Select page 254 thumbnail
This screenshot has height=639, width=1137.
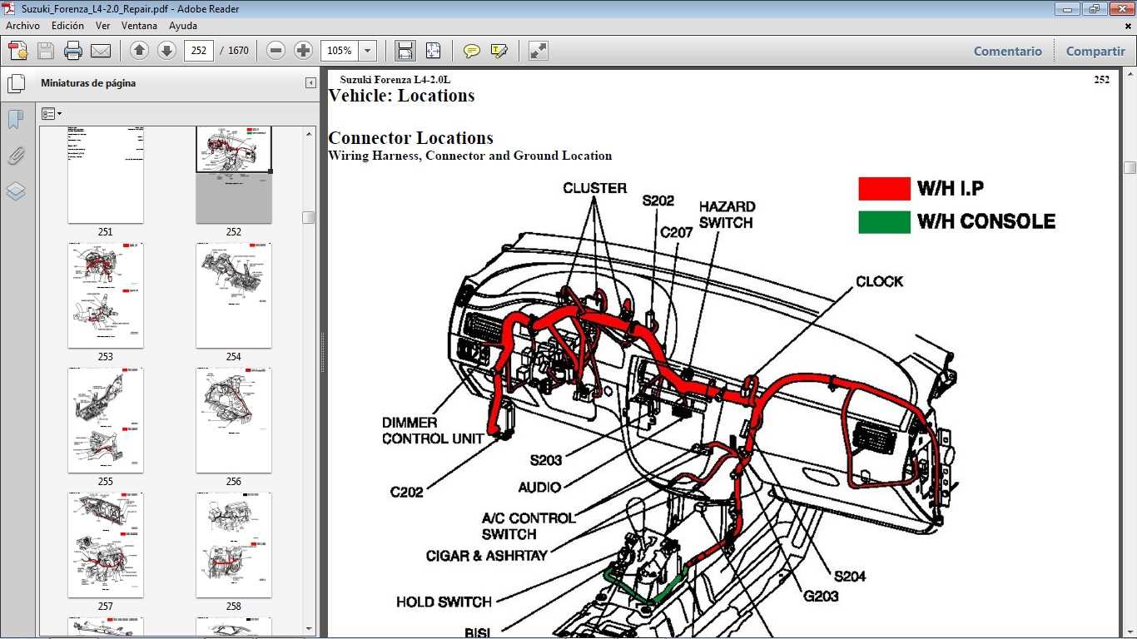[x=234, y=295]
